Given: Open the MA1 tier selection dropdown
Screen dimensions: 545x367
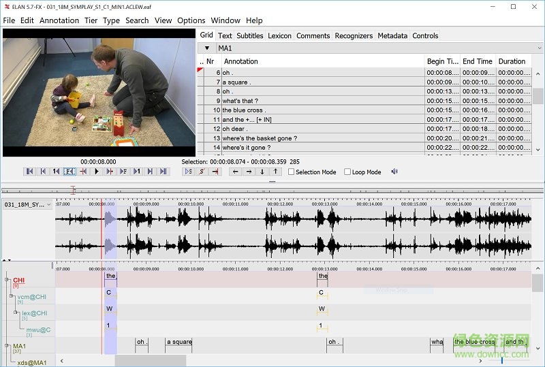Looking at the screenshot, I should coord(207,48).
